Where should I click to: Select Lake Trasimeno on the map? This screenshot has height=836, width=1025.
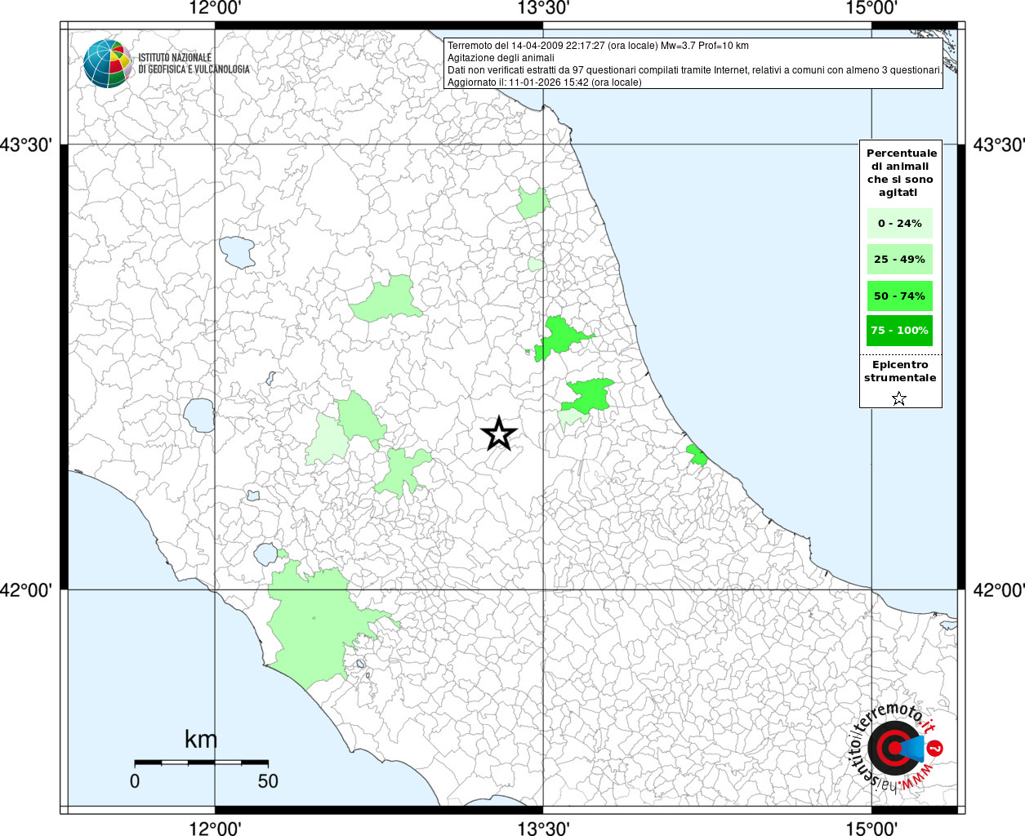[238, 252]
